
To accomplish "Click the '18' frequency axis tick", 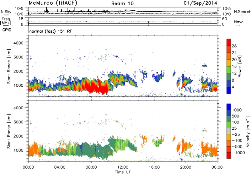I will pos(21,19).
